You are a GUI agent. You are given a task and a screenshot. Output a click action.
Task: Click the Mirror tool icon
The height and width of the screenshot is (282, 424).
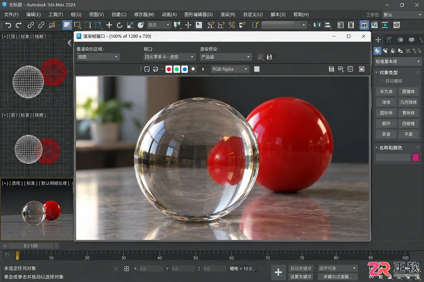tap(317, 25)
